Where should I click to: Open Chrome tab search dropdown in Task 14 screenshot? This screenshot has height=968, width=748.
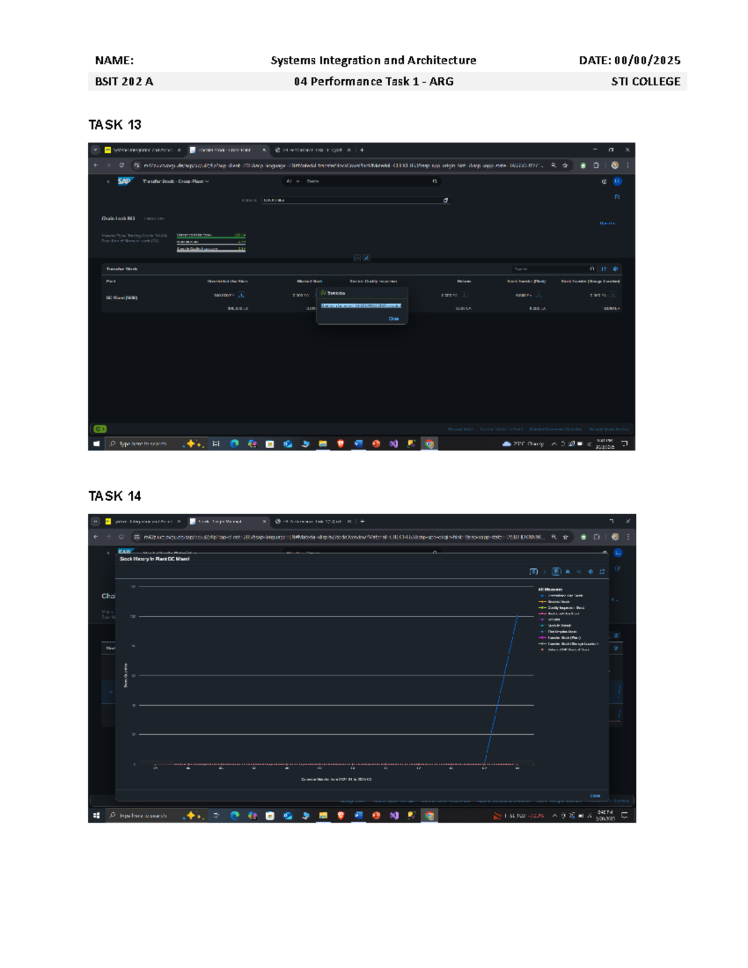click(95, 522)
